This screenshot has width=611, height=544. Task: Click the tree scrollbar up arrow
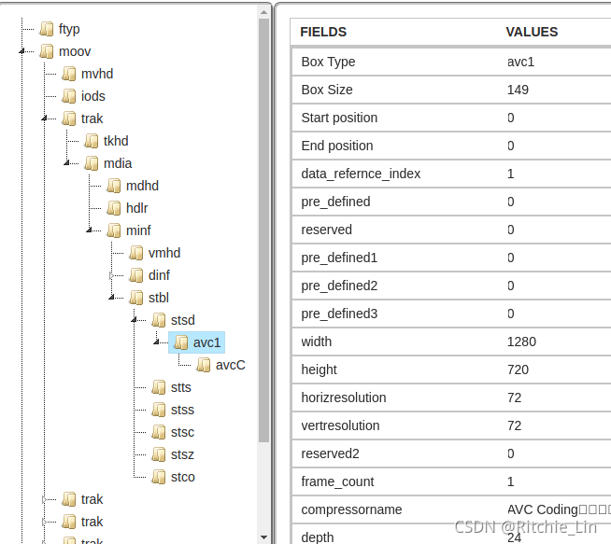click(x=263, y=12)
